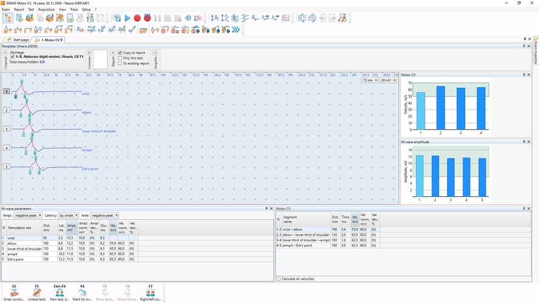Expand the Amplifier panel arrow

pos(155,53)
